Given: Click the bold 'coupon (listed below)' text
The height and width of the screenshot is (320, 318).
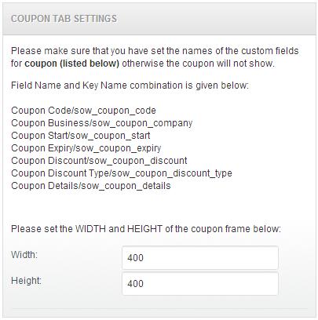Looking at the screenshot, I should click(x=72, y=64).
